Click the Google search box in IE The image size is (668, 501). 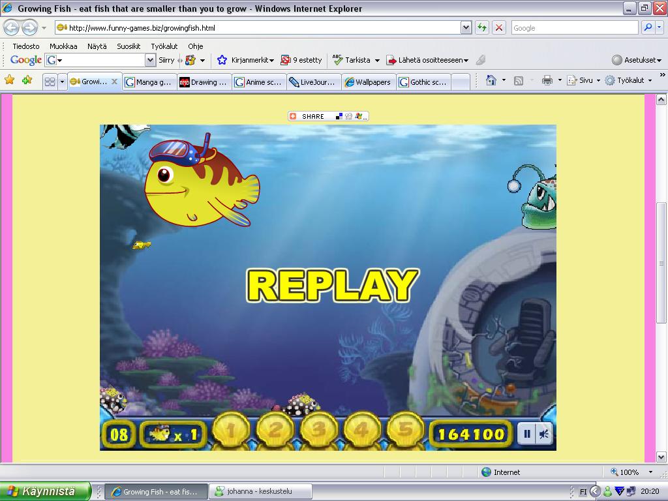coord(575,27)
